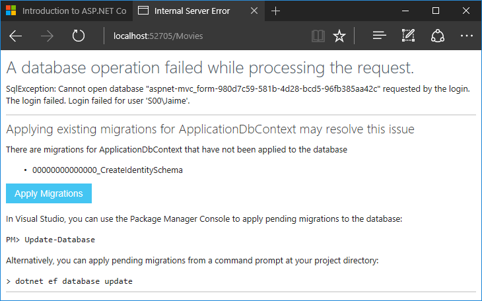Maximize the browser window
482x301 pixels.
click(436, 11)
